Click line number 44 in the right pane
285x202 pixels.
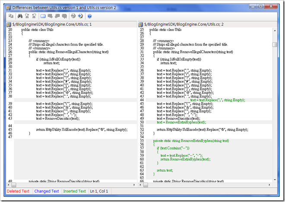click(x=142, y=100)
